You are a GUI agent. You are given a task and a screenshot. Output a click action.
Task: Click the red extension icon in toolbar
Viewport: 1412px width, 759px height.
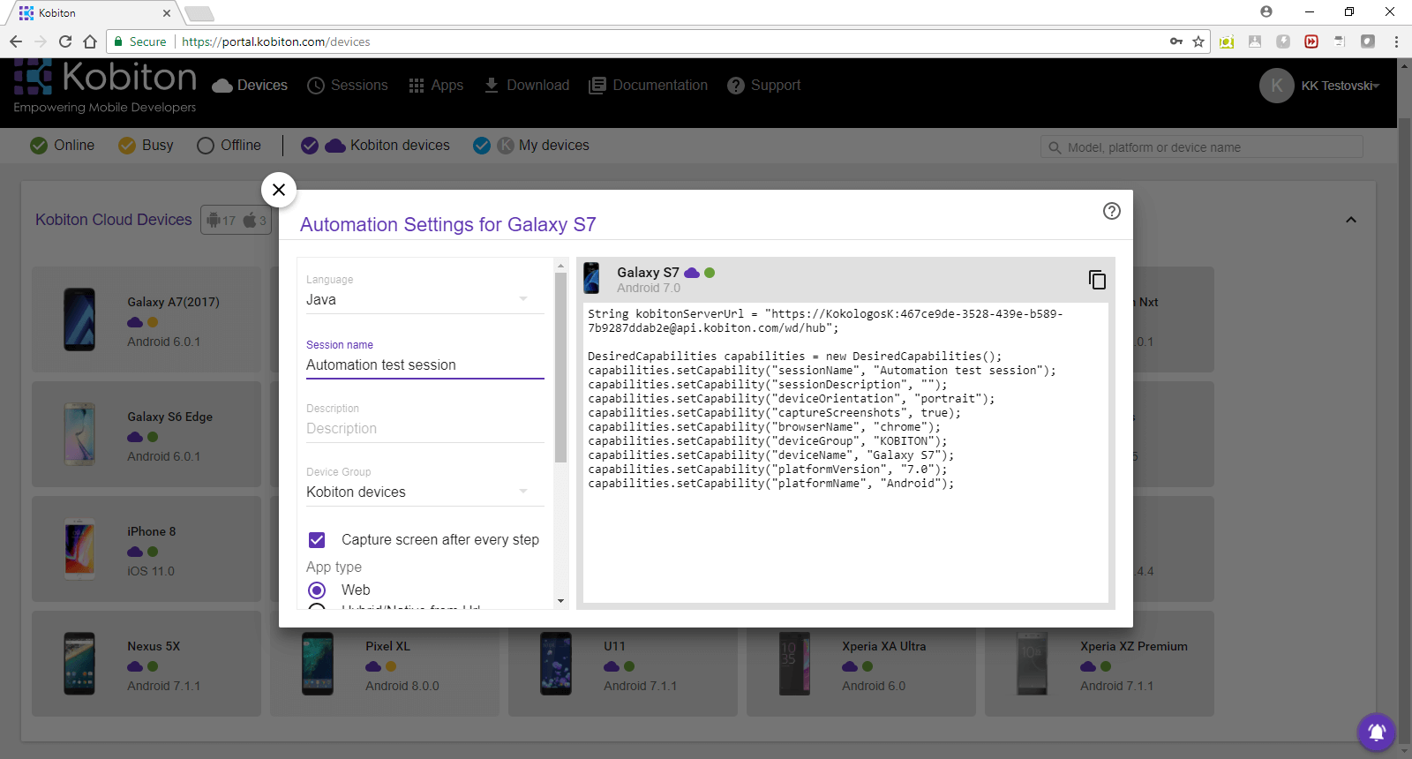coord(1311,41)
